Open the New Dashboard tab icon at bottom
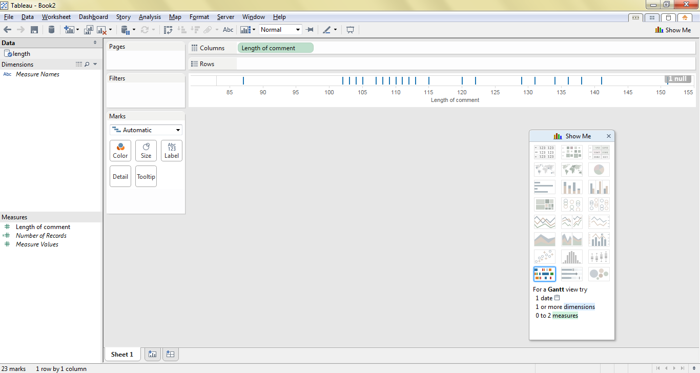The image size is (700, 373). coord(171,354)
